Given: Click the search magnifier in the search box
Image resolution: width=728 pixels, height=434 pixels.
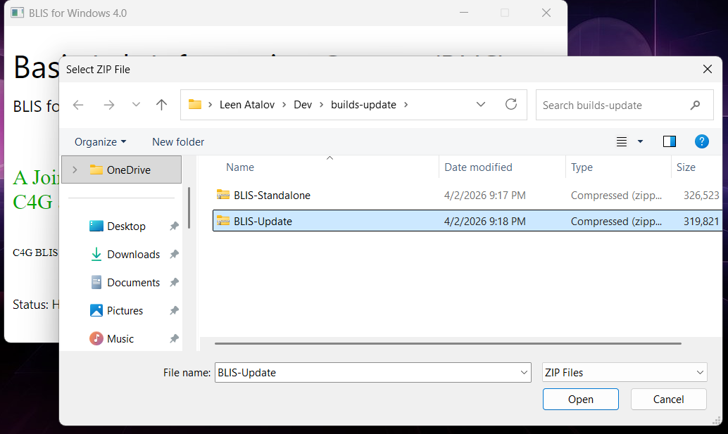Looking at the screenshot, I should 696,104.
